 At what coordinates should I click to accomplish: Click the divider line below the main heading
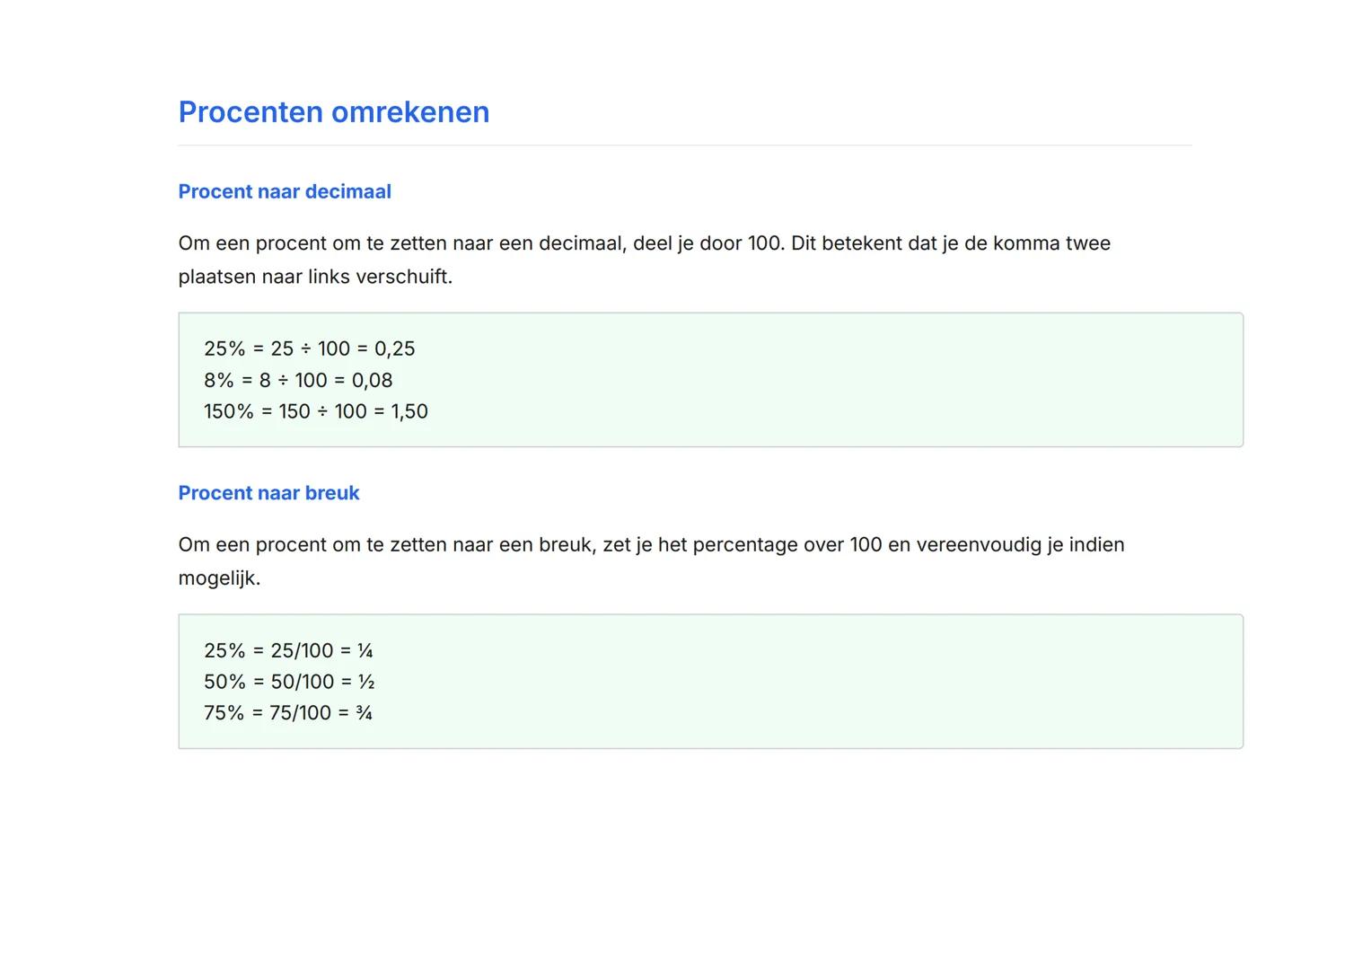tap(684, 145)
